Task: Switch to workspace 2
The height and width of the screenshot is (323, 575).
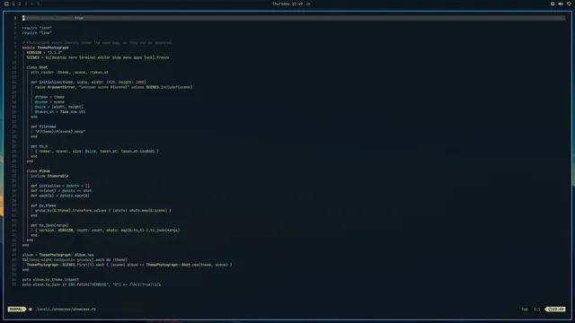Action: (x=20, y=4)
